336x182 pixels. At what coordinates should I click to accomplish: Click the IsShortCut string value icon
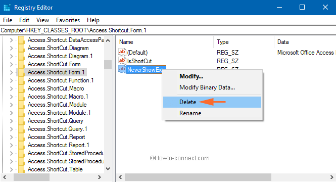pyautogui.click(x=122, y=61)
